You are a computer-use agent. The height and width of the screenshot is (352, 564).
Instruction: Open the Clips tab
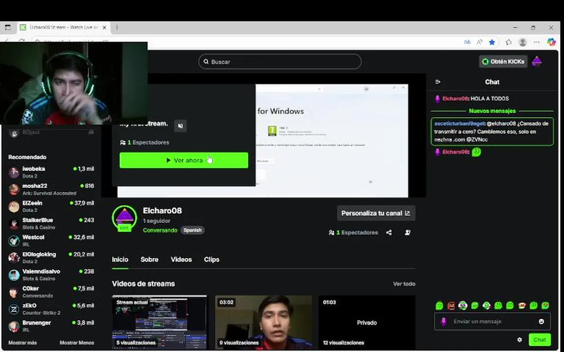pyautogui.click(x=211, y=259)
